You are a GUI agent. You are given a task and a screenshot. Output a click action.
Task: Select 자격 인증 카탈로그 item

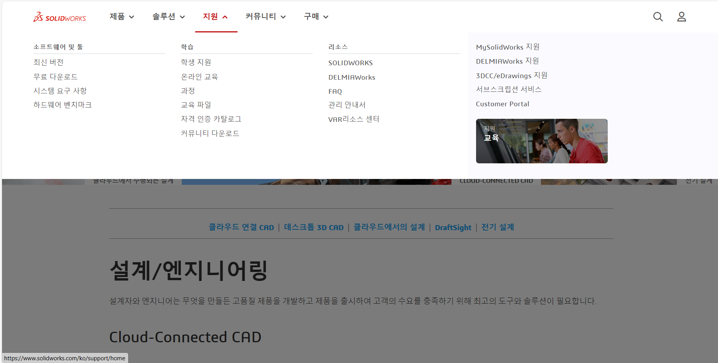[211, 119]
